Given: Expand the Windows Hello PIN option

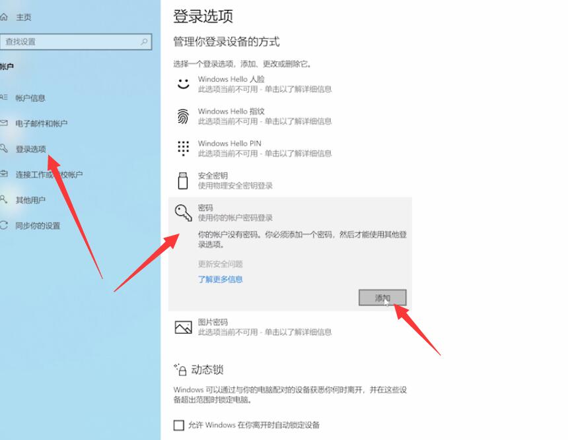Looking at the screenshot, I should click(290, 148).
